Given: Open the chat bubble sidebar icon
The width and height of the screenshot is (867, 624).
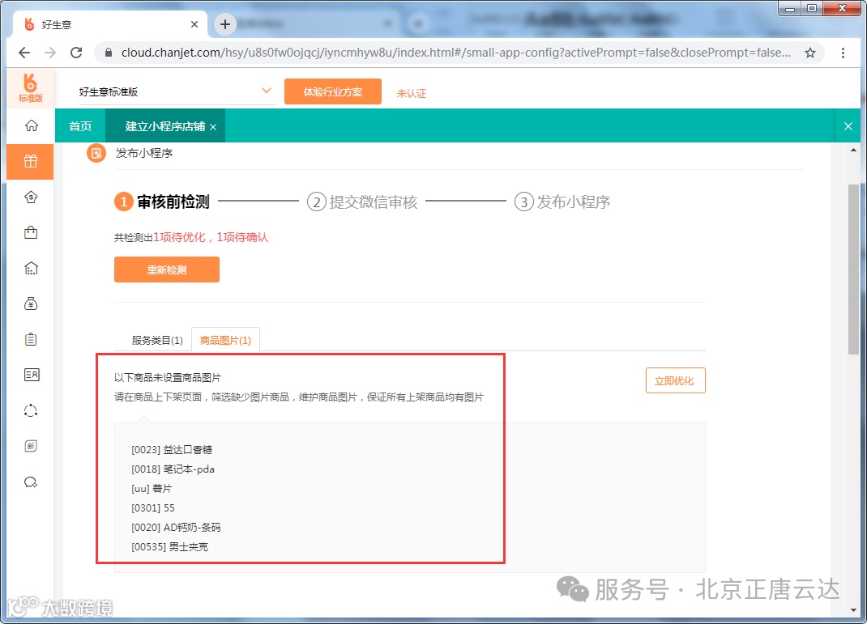Looking at the screenshot, I should click(x=31, y=482).
